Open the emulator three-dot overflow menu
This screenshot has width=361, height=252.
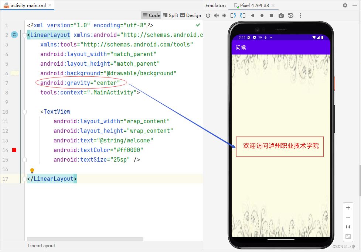tap(300, 15)
